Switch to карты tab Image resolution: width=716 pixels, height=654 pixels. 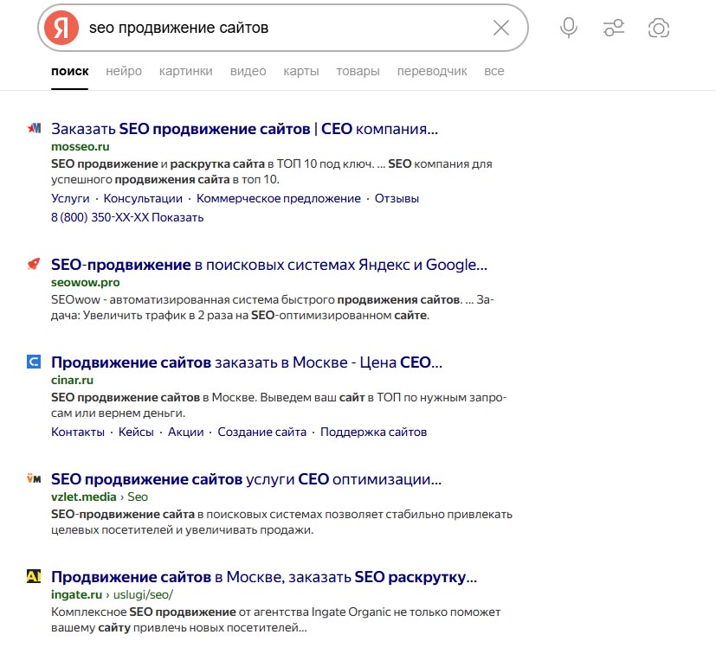coord(301,71)
